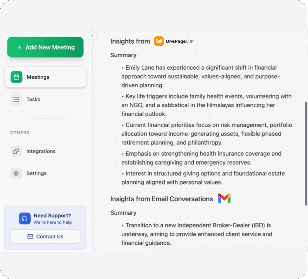
Task: Click the OnePageCRM logo in the insights heading
Action: pos(159,41)
